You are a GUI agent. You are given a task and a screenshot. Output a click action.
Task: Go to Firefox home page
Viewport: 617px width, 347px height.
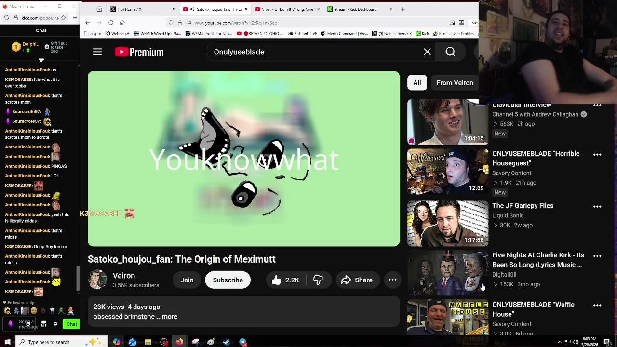click(122, 23)
